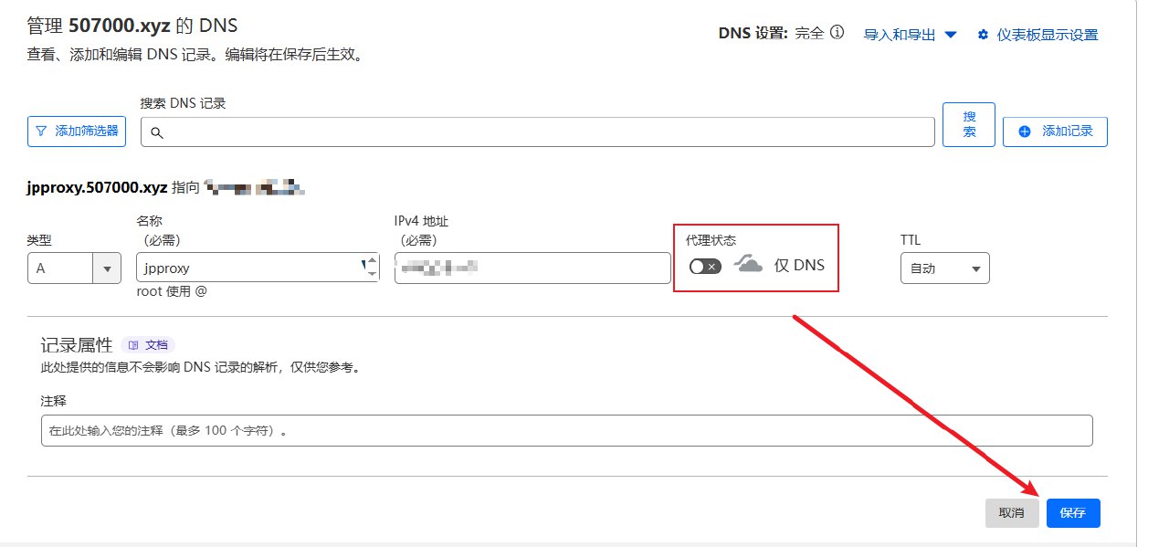The width and height of the screenshot is (1169, 547).
Task: Click the 注释 comment input field
Action: click(x=567, y=430)
